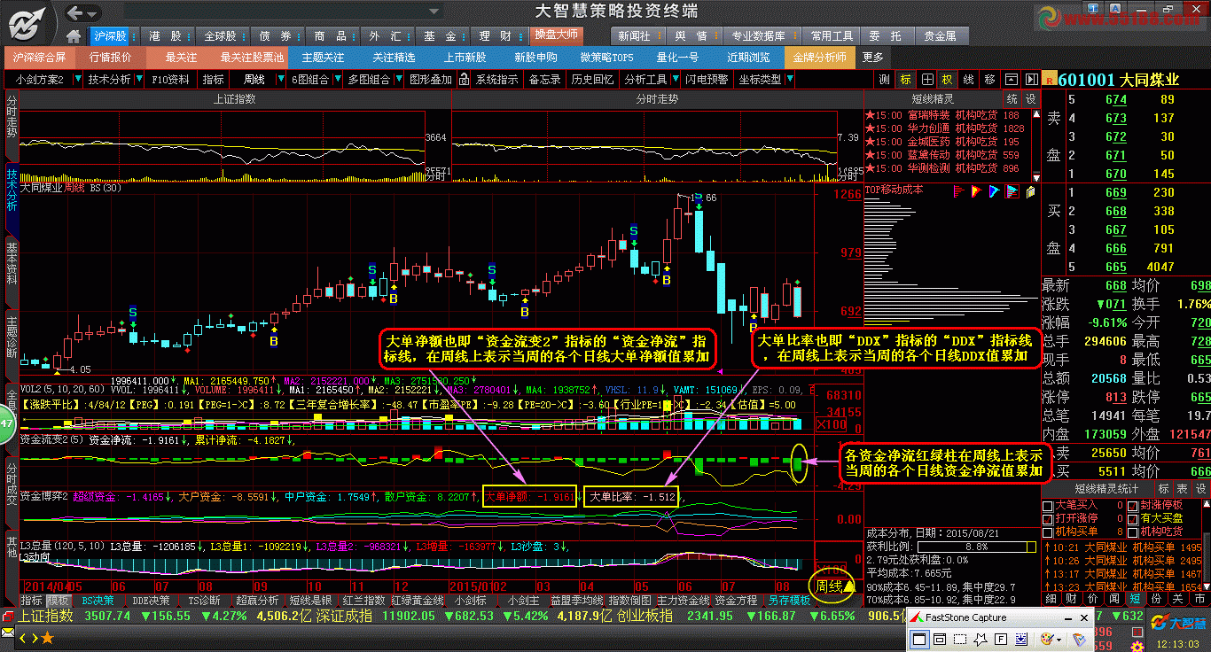Screen dimensions: 1211x652
Task: Click 设 button in 短线精灵 header
Action: point(1030,98)
